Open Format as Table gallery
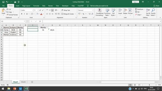 (x=107, y=12)
